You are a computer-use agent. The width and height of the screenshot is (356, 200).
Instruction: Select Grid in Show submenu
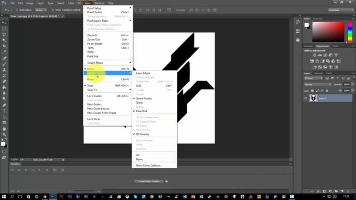(x=155, y=86)
